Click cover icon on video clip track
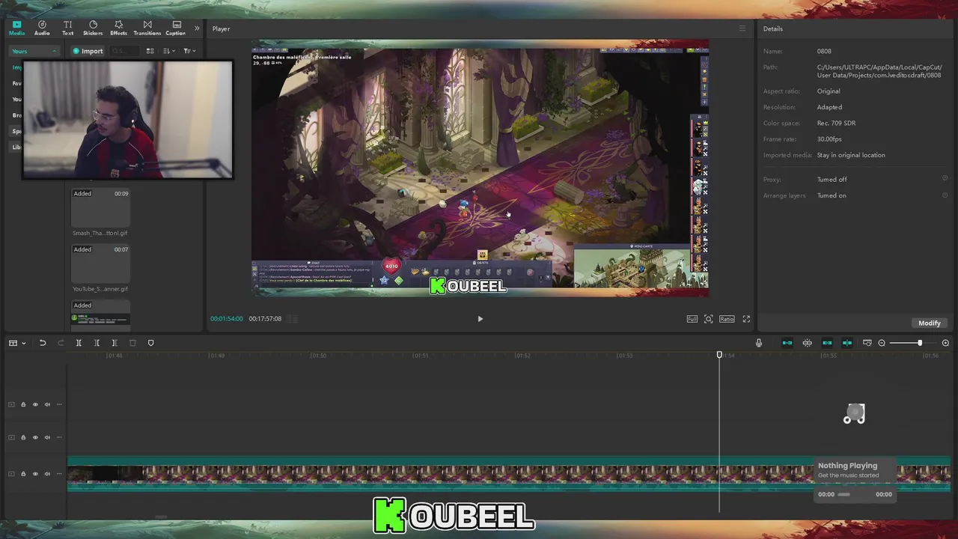This screenshot has height=539, width=958. pos(11,473)
